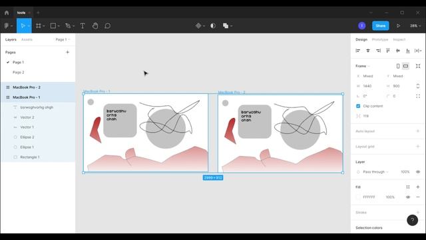Image resolution: width=426 pixels, height=240 pixels.
Task: Select the Rectangle shape tool
Action: [53, 26]
